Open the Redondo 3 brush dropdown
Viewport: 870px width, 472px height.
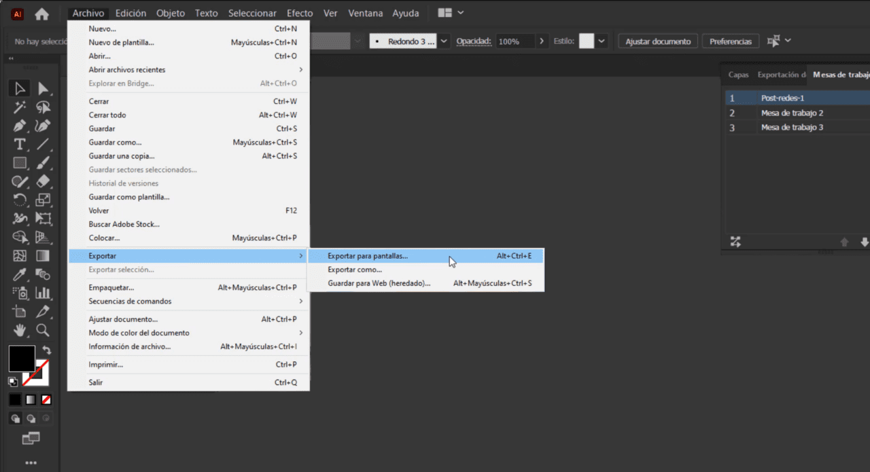coord(443,41)
